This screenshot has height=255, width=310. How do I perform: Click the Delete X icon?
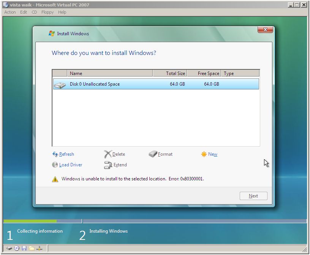click(108, 154)
